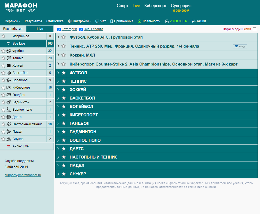
Task: Click the ХАРД court surface badge
Action: [x=240, y=46]
